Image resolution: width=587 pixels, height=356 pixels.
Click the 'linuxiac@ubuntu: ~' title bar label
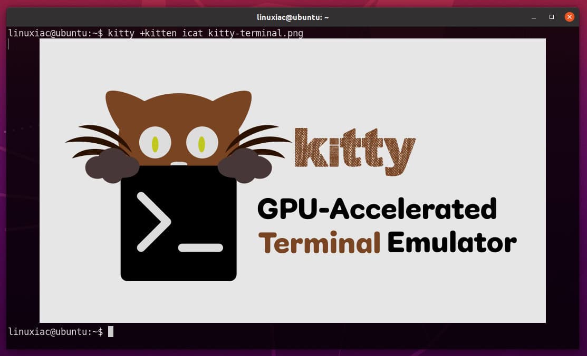click(292, 17)
